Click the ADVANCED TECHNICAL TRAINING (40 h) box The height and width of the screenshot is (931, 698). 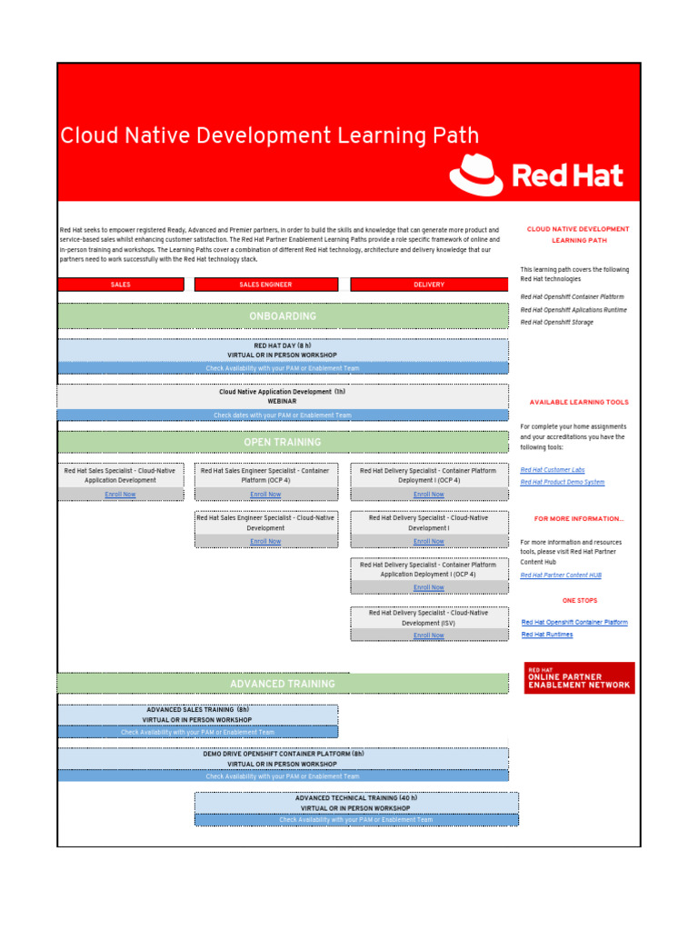pyautogui.click(x=356, y=803)
